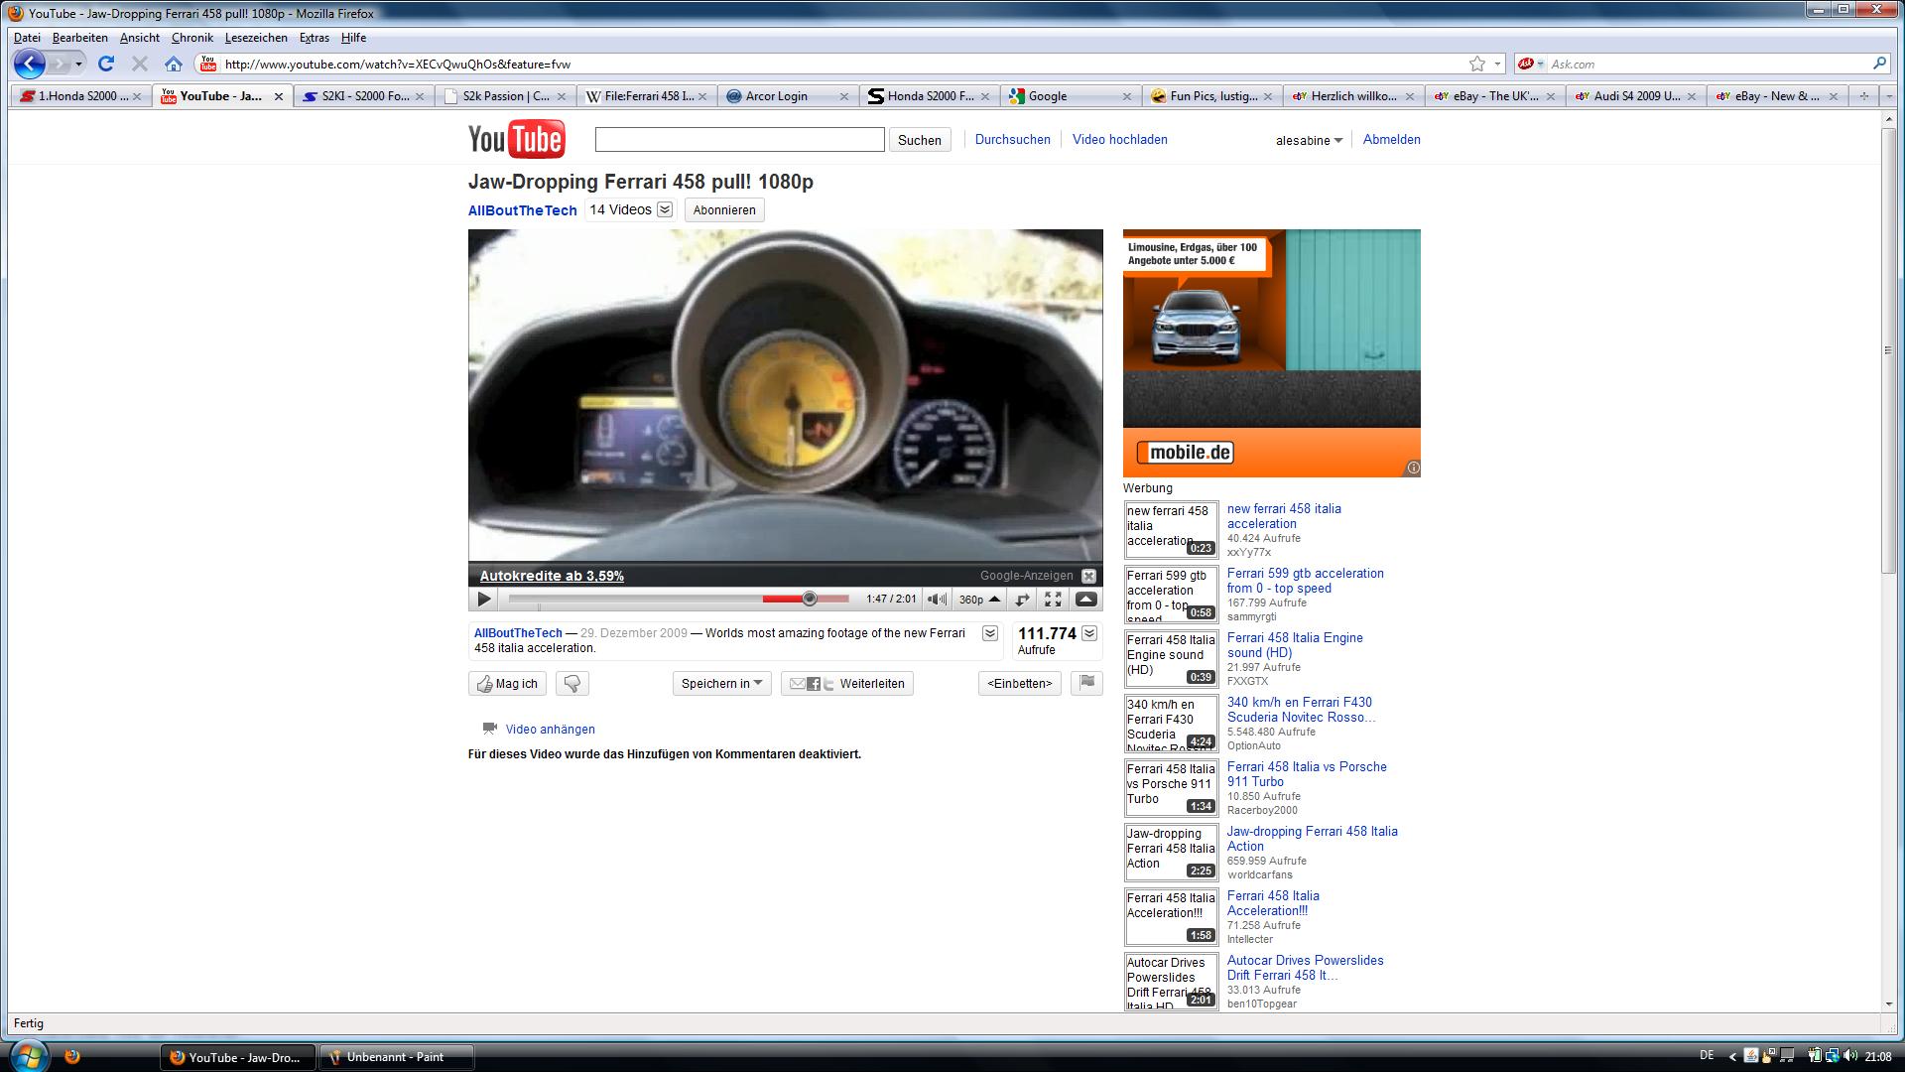Screen dimensions: 1905x1072
Task: Expand the Speichern in dropdown
Action: pyautogui.click(x=721, y=683)
